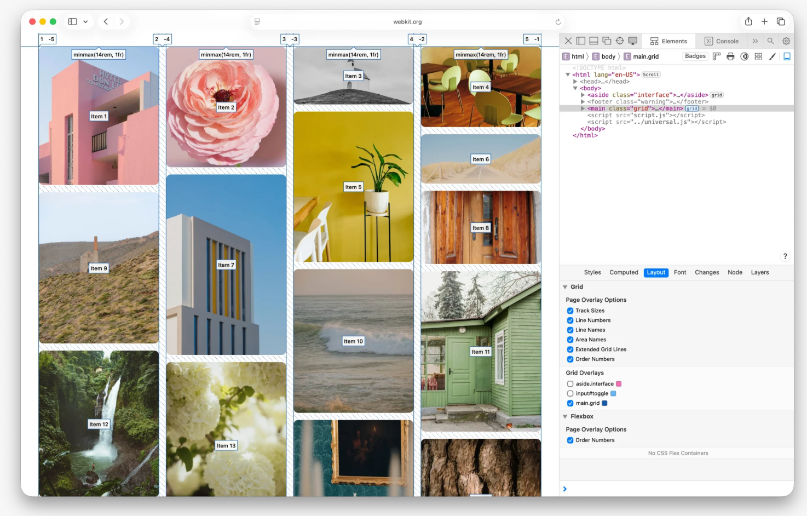Image resolution: width=807 pixels, height=516 pixels.
Task: Change main.grid overlay color swatch
Action: [604, 403]
